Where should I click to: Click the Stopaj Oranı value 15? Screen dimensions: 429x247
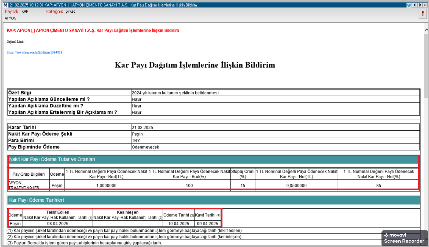tap(243, 186)
